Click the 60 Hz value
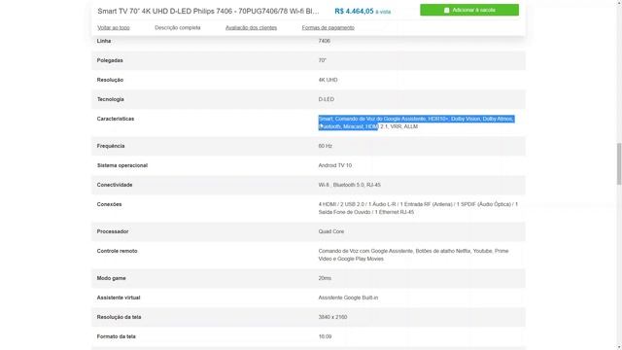 325,146
